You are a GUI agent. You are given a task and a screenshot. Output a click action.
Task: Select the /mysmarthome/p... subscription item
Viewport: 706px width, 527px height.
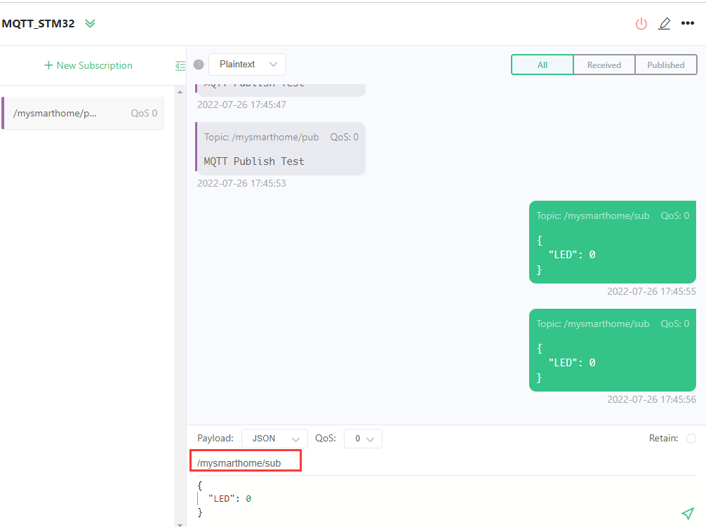click(x=84, y=113)
